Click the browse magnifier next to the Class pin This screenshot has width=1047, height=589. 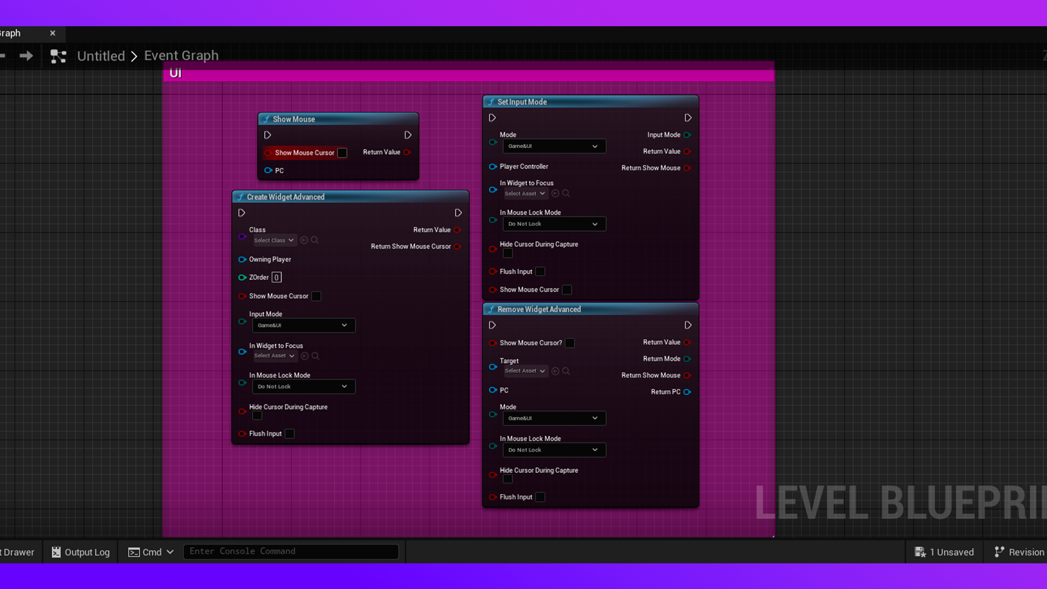[315, 240]
